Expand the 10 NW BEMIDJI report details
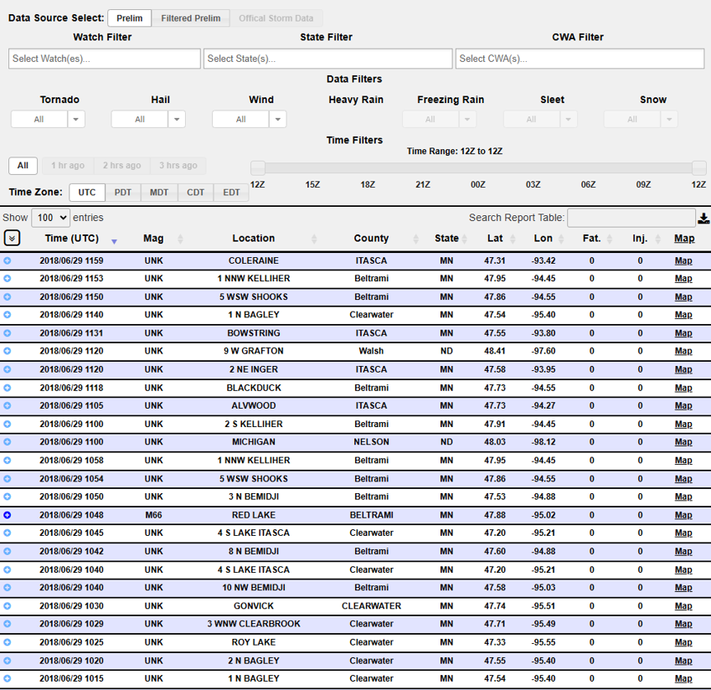The image size is (711, 690). 8,588
